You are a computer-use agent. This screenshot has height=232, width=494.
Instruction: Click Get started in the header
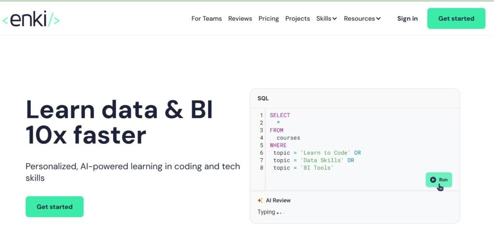tap(456, 19)
